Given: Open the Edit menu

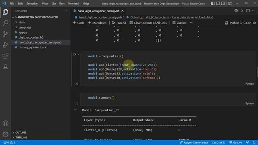Looking at the screenshot, I should coord(20,4).
